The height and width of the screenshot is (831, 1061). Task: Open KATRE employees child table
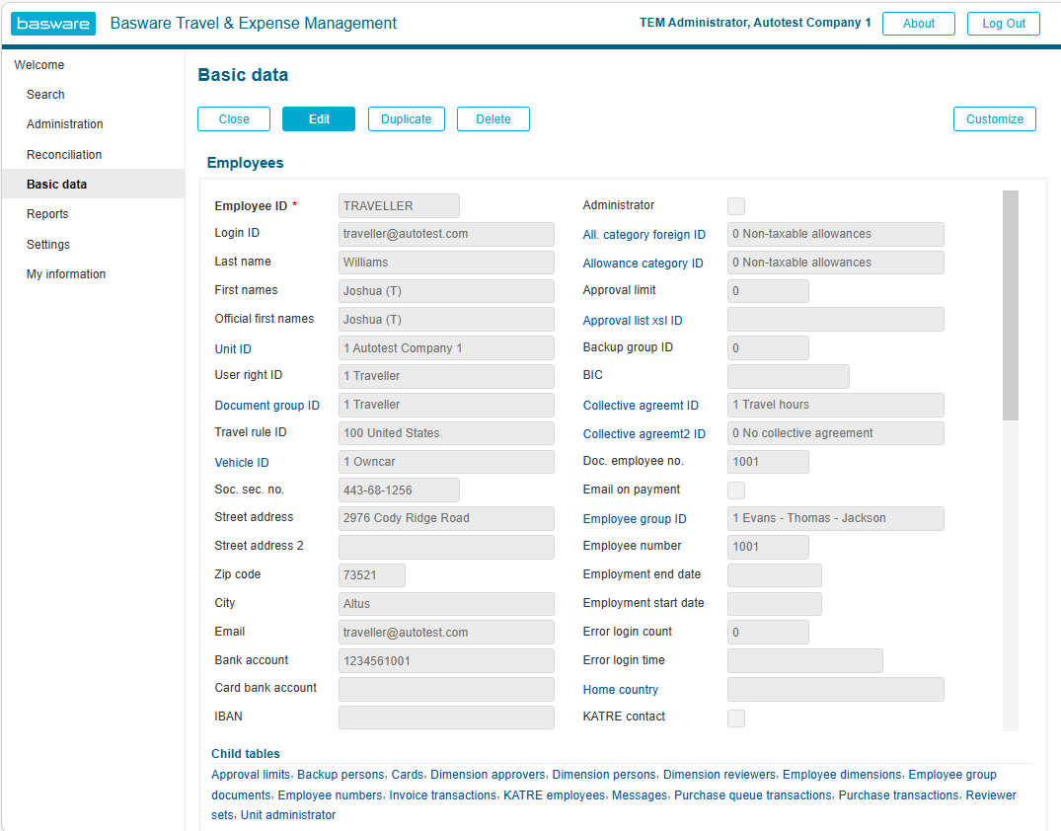click(x=554, y=795)
